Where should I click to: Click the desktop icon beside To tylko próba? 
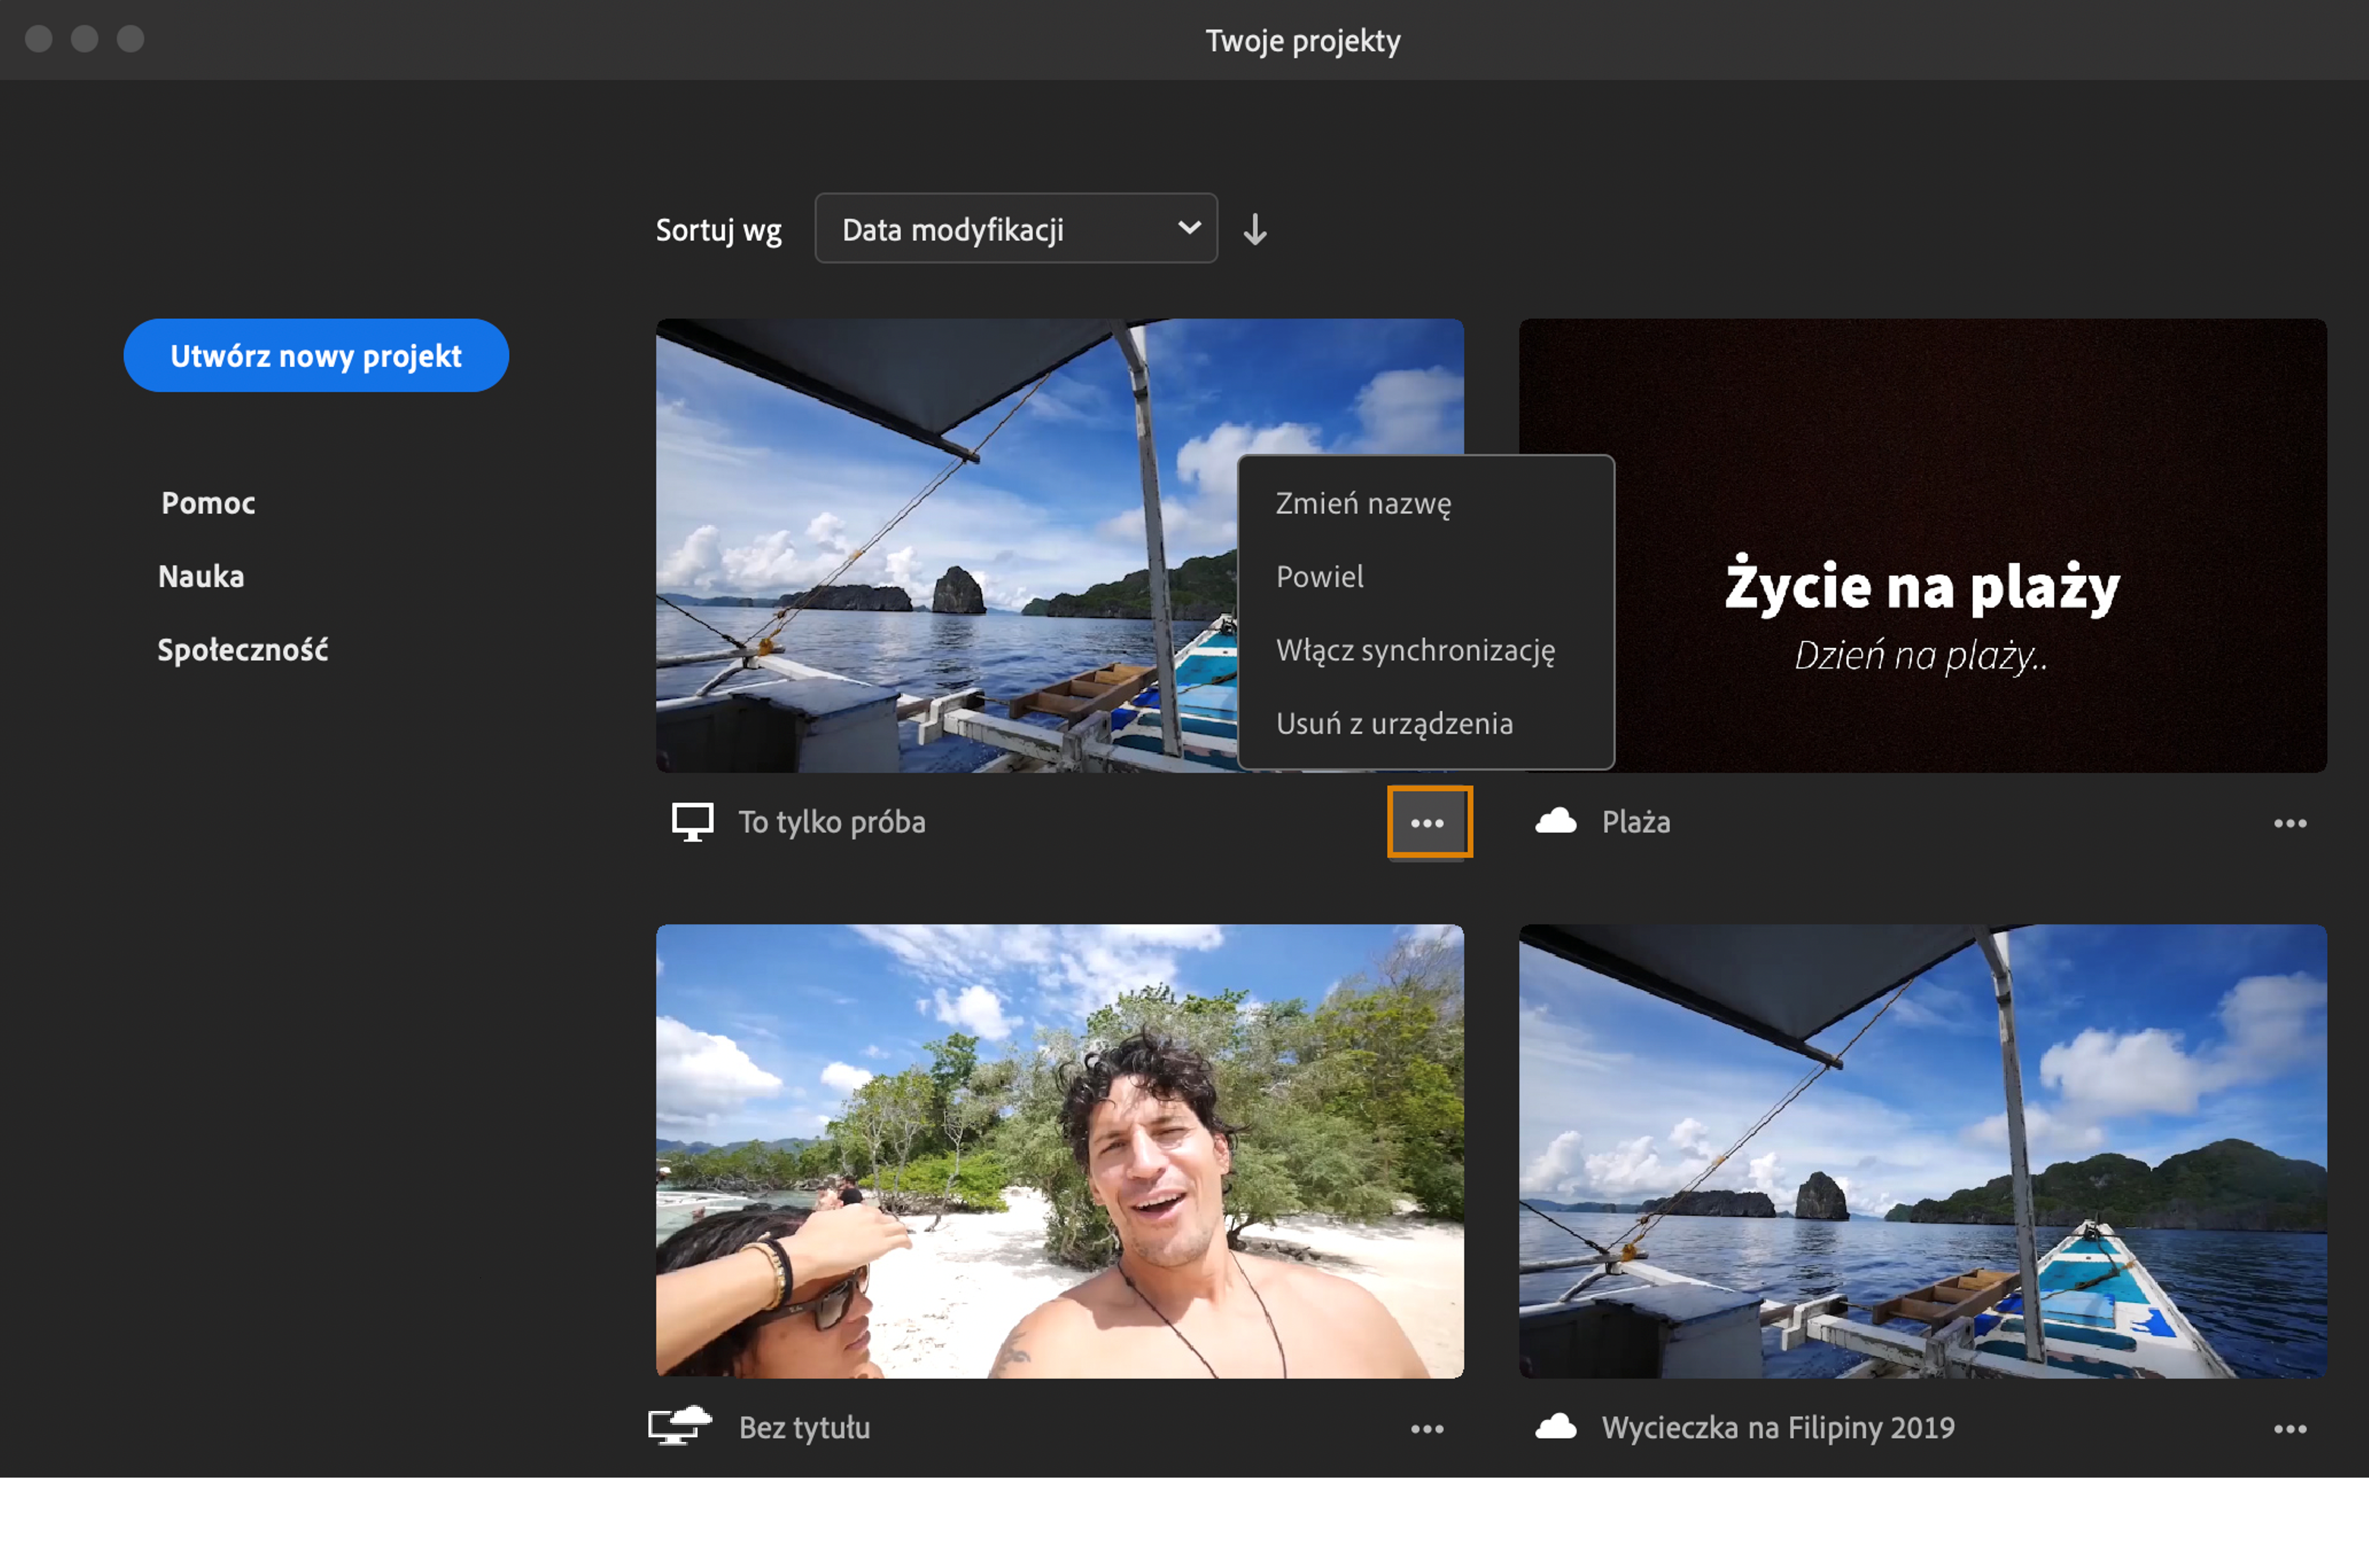(x=692, y=822)
